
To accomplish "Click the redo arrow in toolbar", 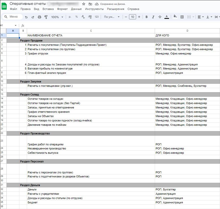I will tap(33, 17).
